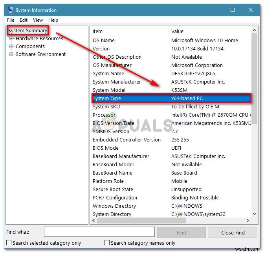The width and height of the screenshot is (264, 253).
Task: Click the Item column header
Action: point(129,32)
